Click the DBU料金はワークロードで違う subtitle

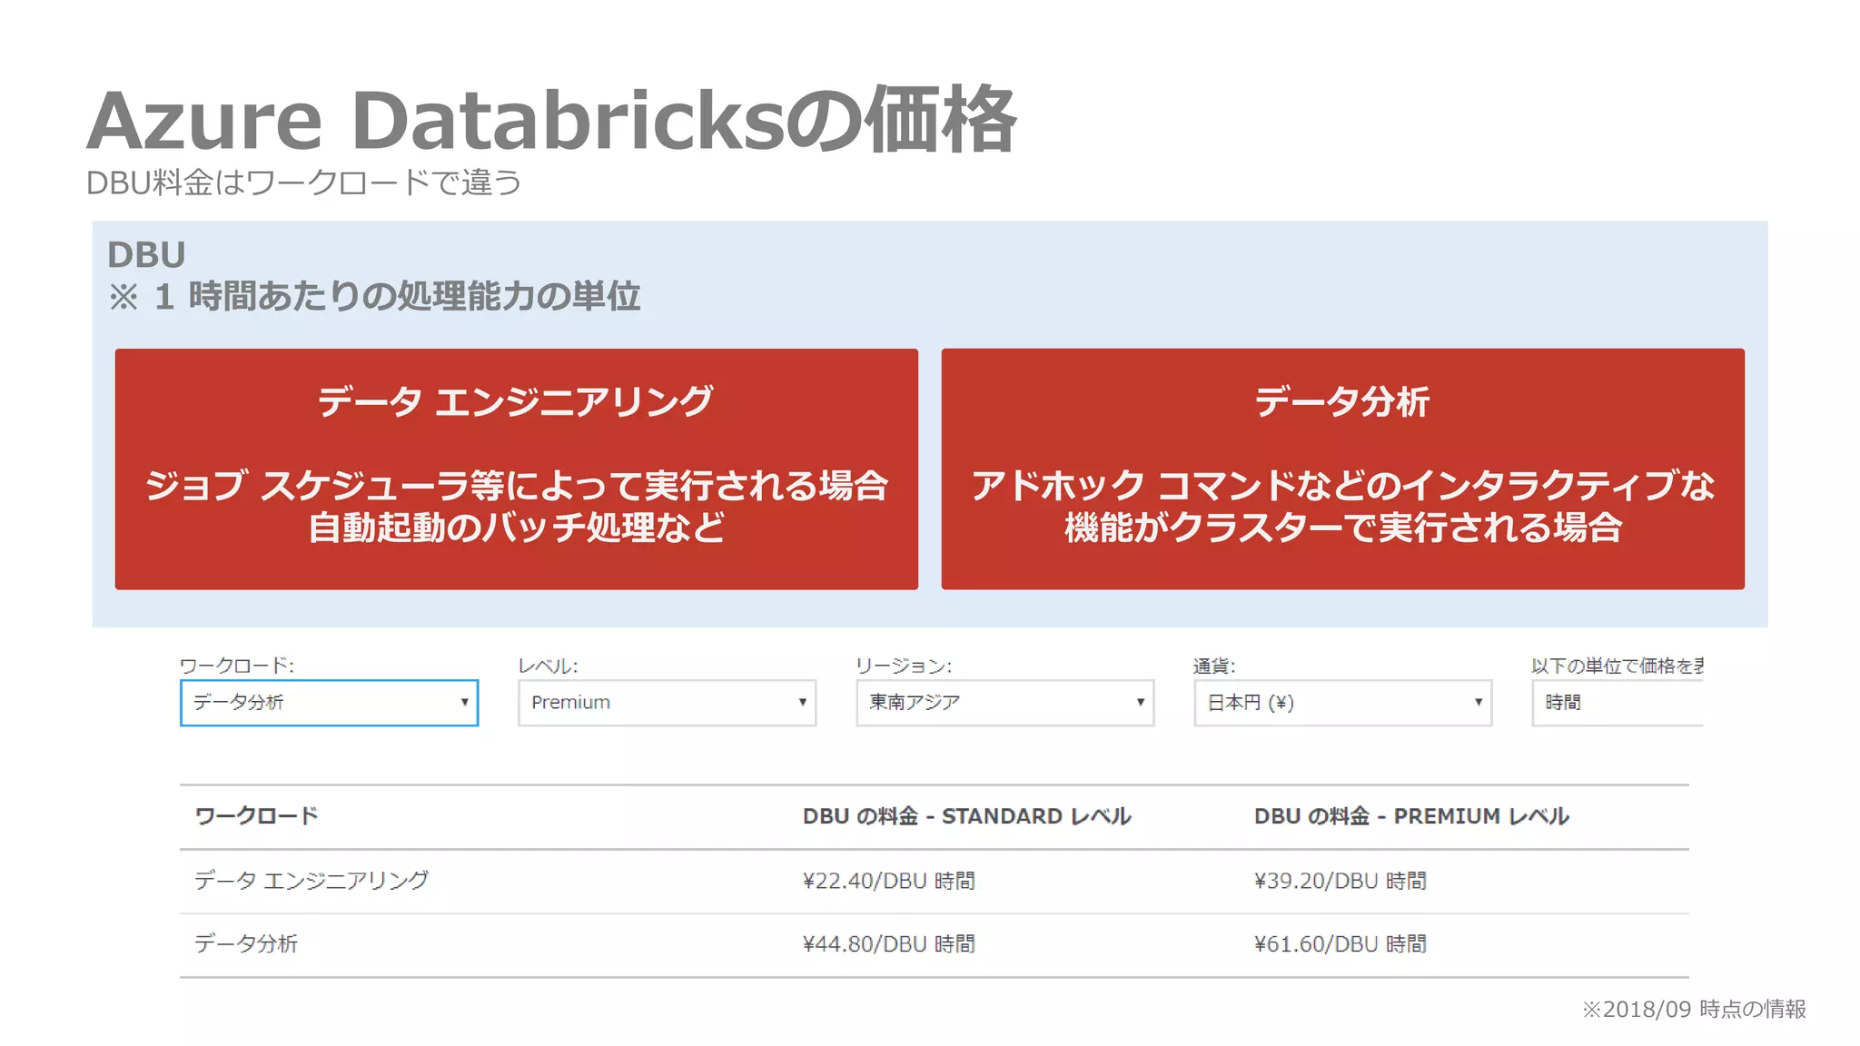point(304,183)
